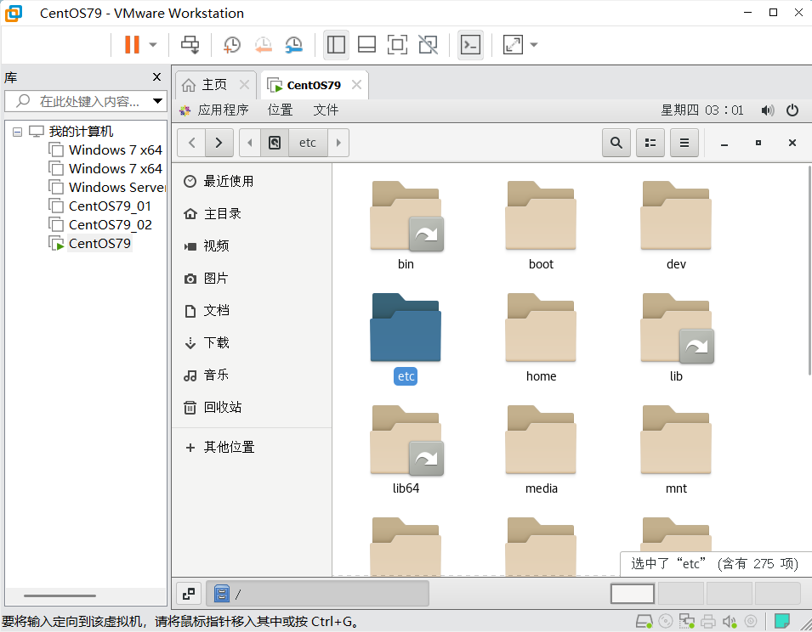Click the file manager vertical scrollbar

pos(809,270)
